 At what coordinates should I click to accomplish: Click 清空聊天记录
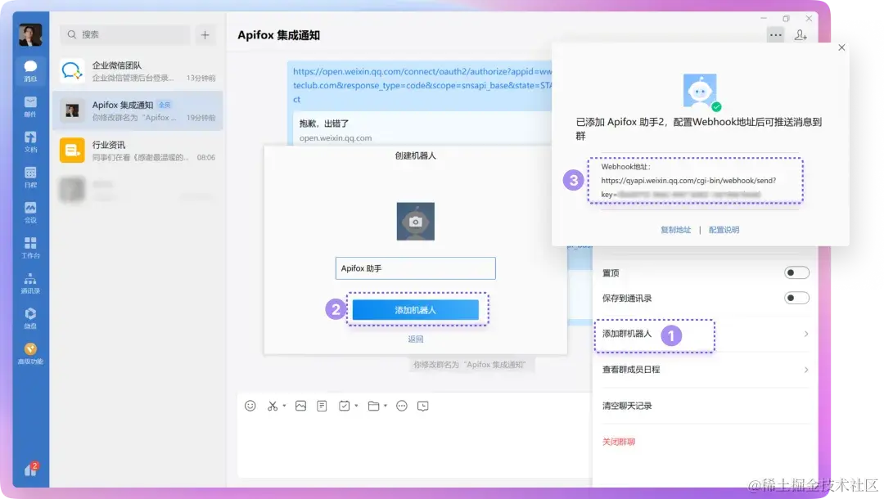[627, 406]
